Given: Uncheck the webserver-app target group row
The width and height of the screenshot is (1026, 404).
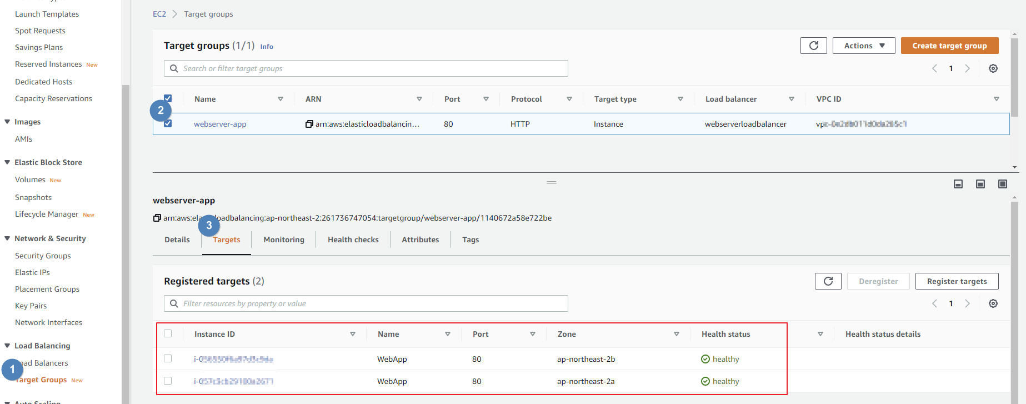Looking at the screenshot, I should point(168,123).
